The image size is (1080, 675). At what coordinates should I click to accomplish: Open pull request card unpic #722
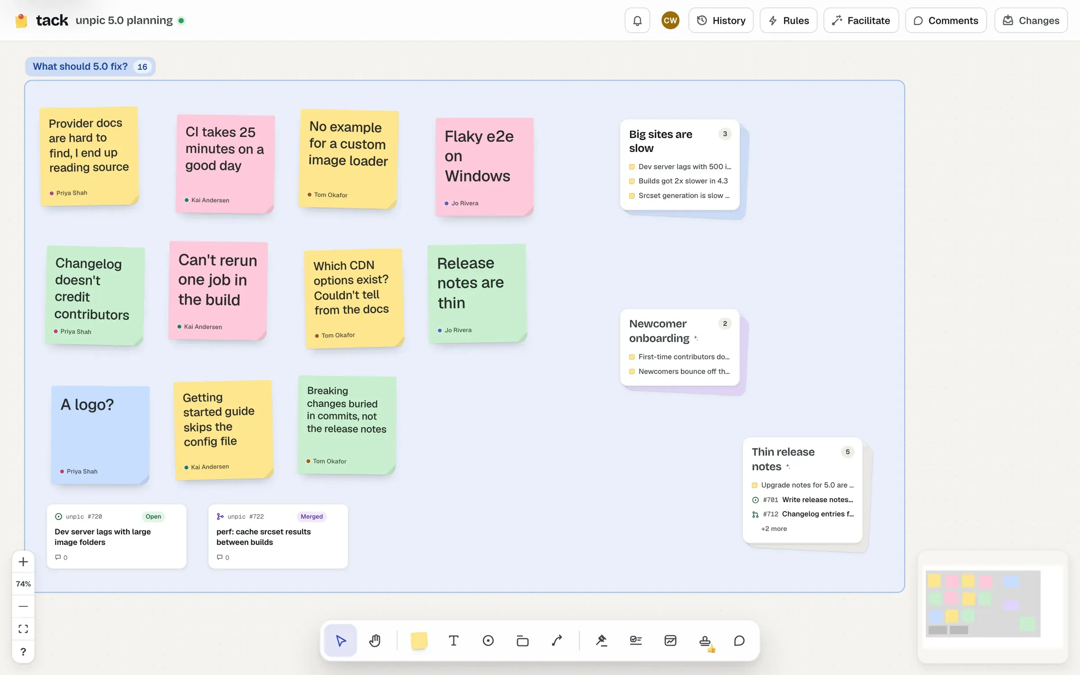(278, 536)
